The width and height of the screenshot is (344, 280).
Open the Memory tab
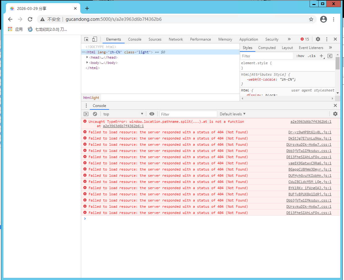(x=225, y=39)
